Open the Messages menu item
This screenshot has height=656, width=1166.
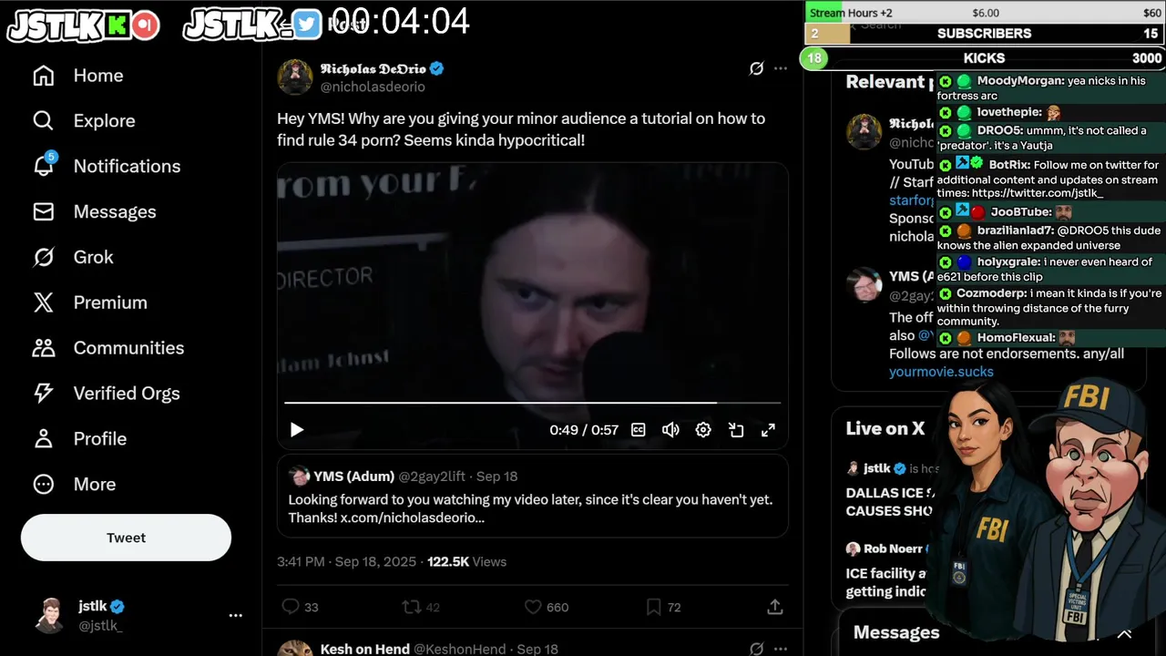[x=94, y=211]
